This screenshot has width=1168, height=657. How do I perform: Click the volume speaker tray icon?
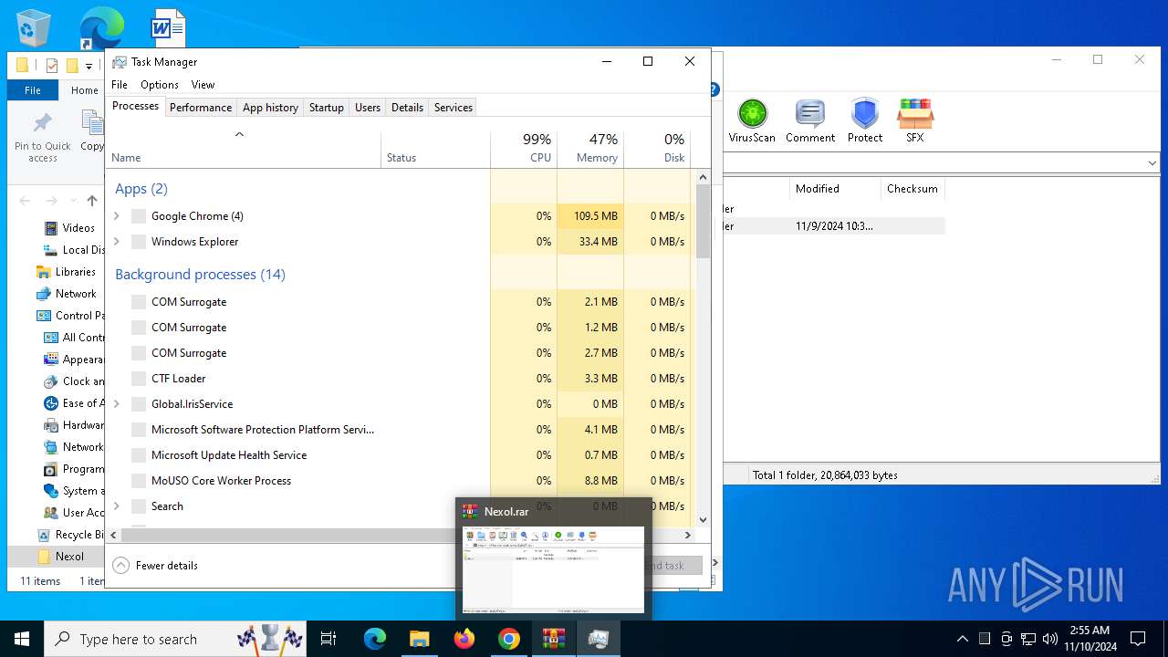coord(1049,639)
